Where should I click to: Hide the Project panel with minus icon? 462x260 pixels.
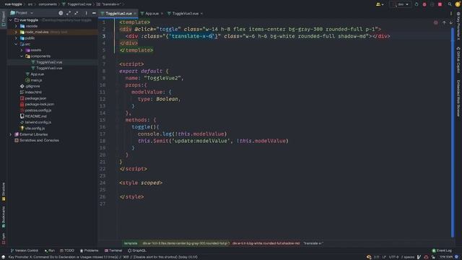point(94,13)
